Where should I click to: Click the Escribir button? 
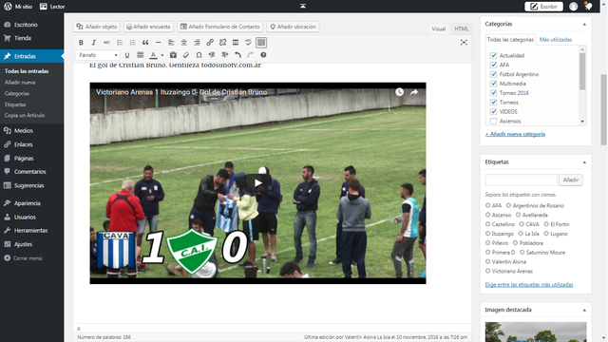tap(543, 7)
